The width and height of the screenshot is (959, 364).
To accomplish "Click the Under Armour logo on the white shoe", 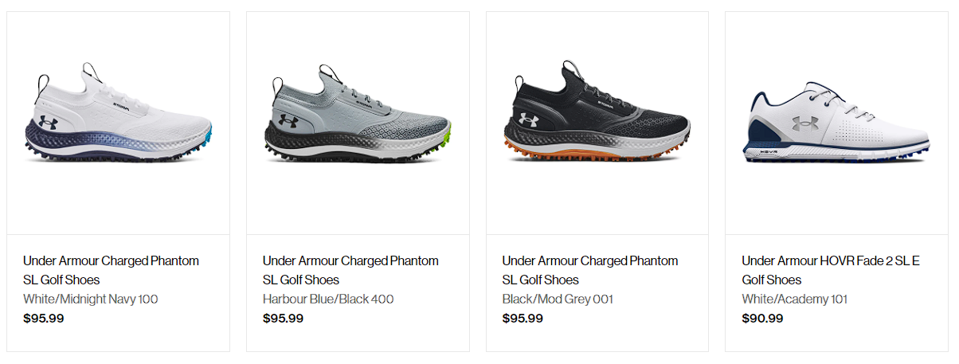I will [x=48, y=122].
